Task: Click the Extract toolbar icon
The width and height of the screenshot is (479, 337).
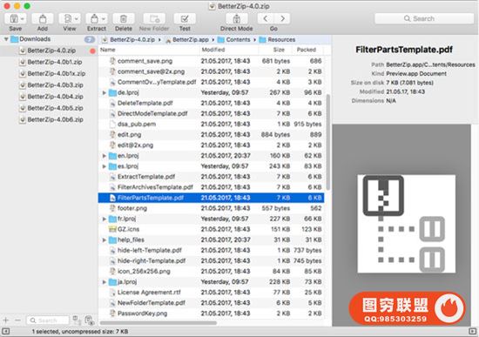Action: (x=94, y=19)
